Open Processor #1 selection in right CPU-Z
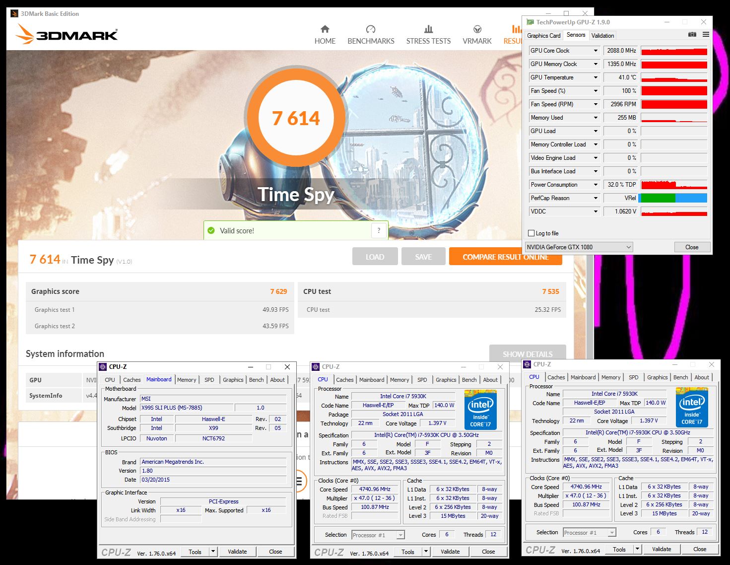This screenshot has width=730, height=565. 590,533
